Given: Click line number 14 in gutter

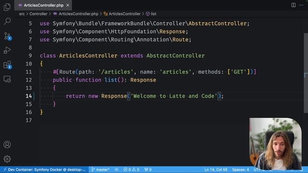Looking at the screenshot, I should click(29, 96).
